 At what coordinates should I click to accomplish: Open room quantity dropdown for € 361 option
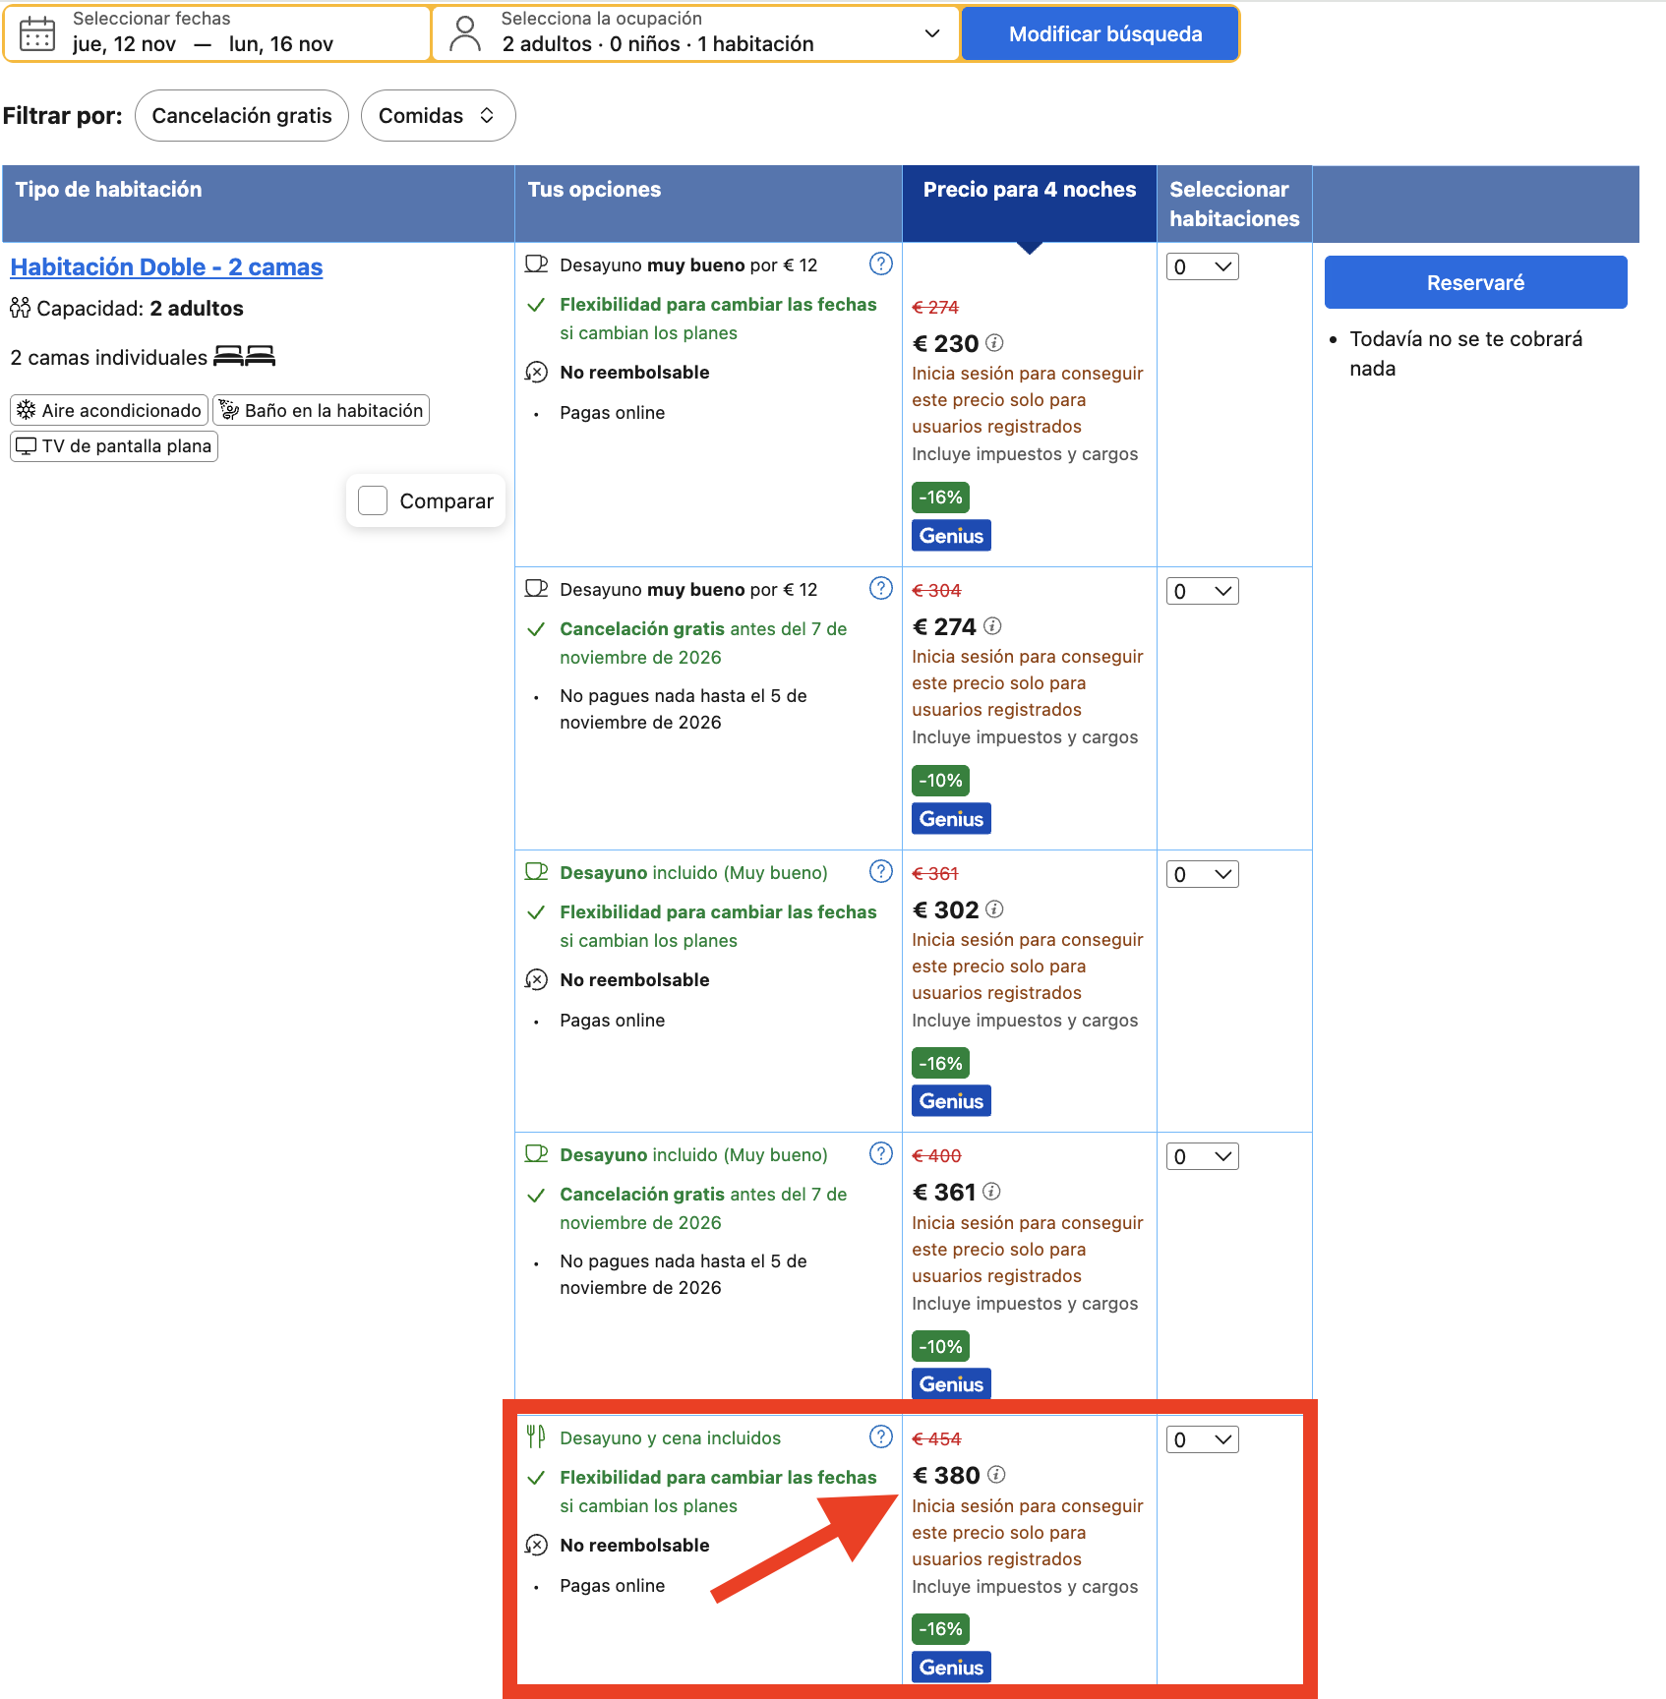click(1203, 1156)
